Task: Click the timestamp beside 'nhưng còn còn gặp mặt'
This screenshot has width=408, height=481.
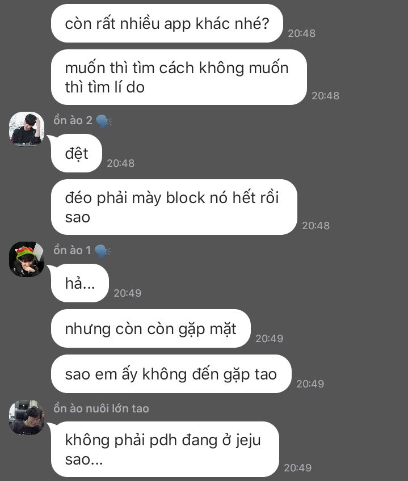Action: tap(269, 339)
